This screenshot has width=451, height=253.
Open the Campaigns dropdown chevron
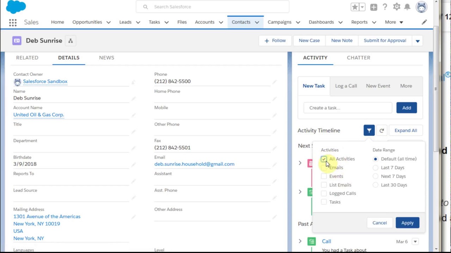[298, 22]
